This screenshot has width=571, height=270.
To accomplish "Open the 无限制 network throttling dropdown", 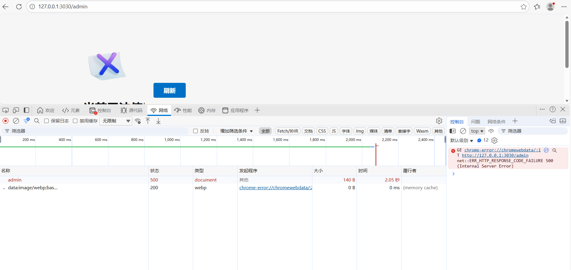I will [116, 121].
